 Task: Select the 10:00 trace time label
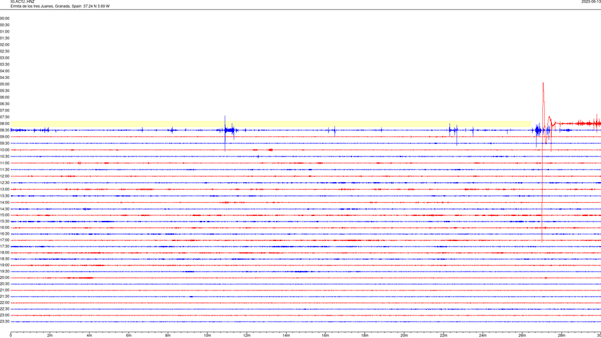coord(4,150)
